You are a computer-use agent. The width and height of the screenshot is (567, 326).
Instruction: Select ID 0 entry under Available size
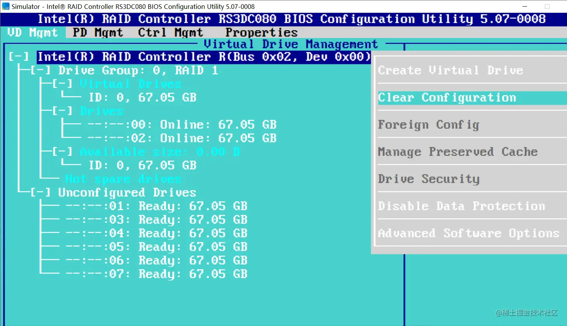(143, 166)
